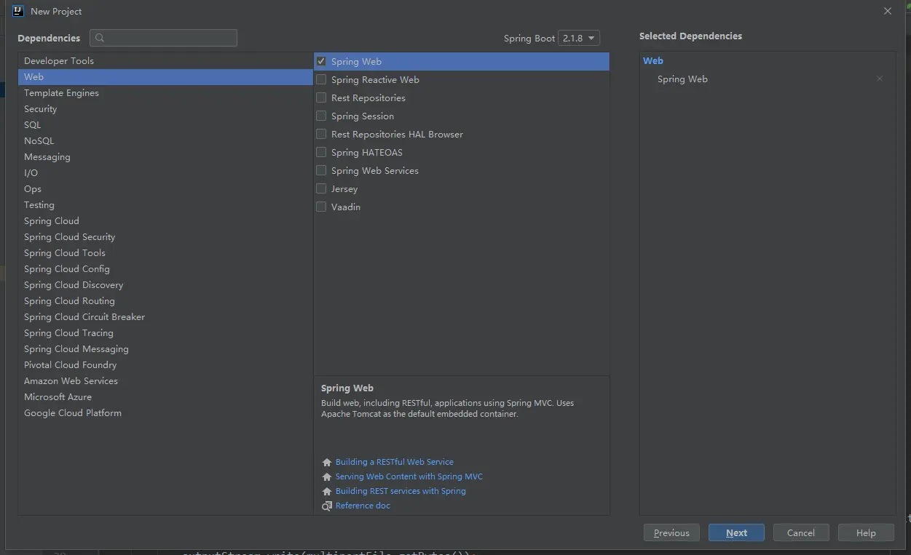Open the Reference doc link
Image resolution: width=911 pixels, height=555 pixels.
click(363, 506)
